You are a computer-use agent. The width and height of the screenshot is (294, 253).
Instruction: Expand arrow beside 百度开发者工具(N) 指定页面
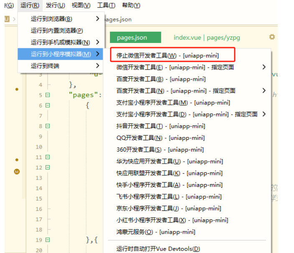264,91
